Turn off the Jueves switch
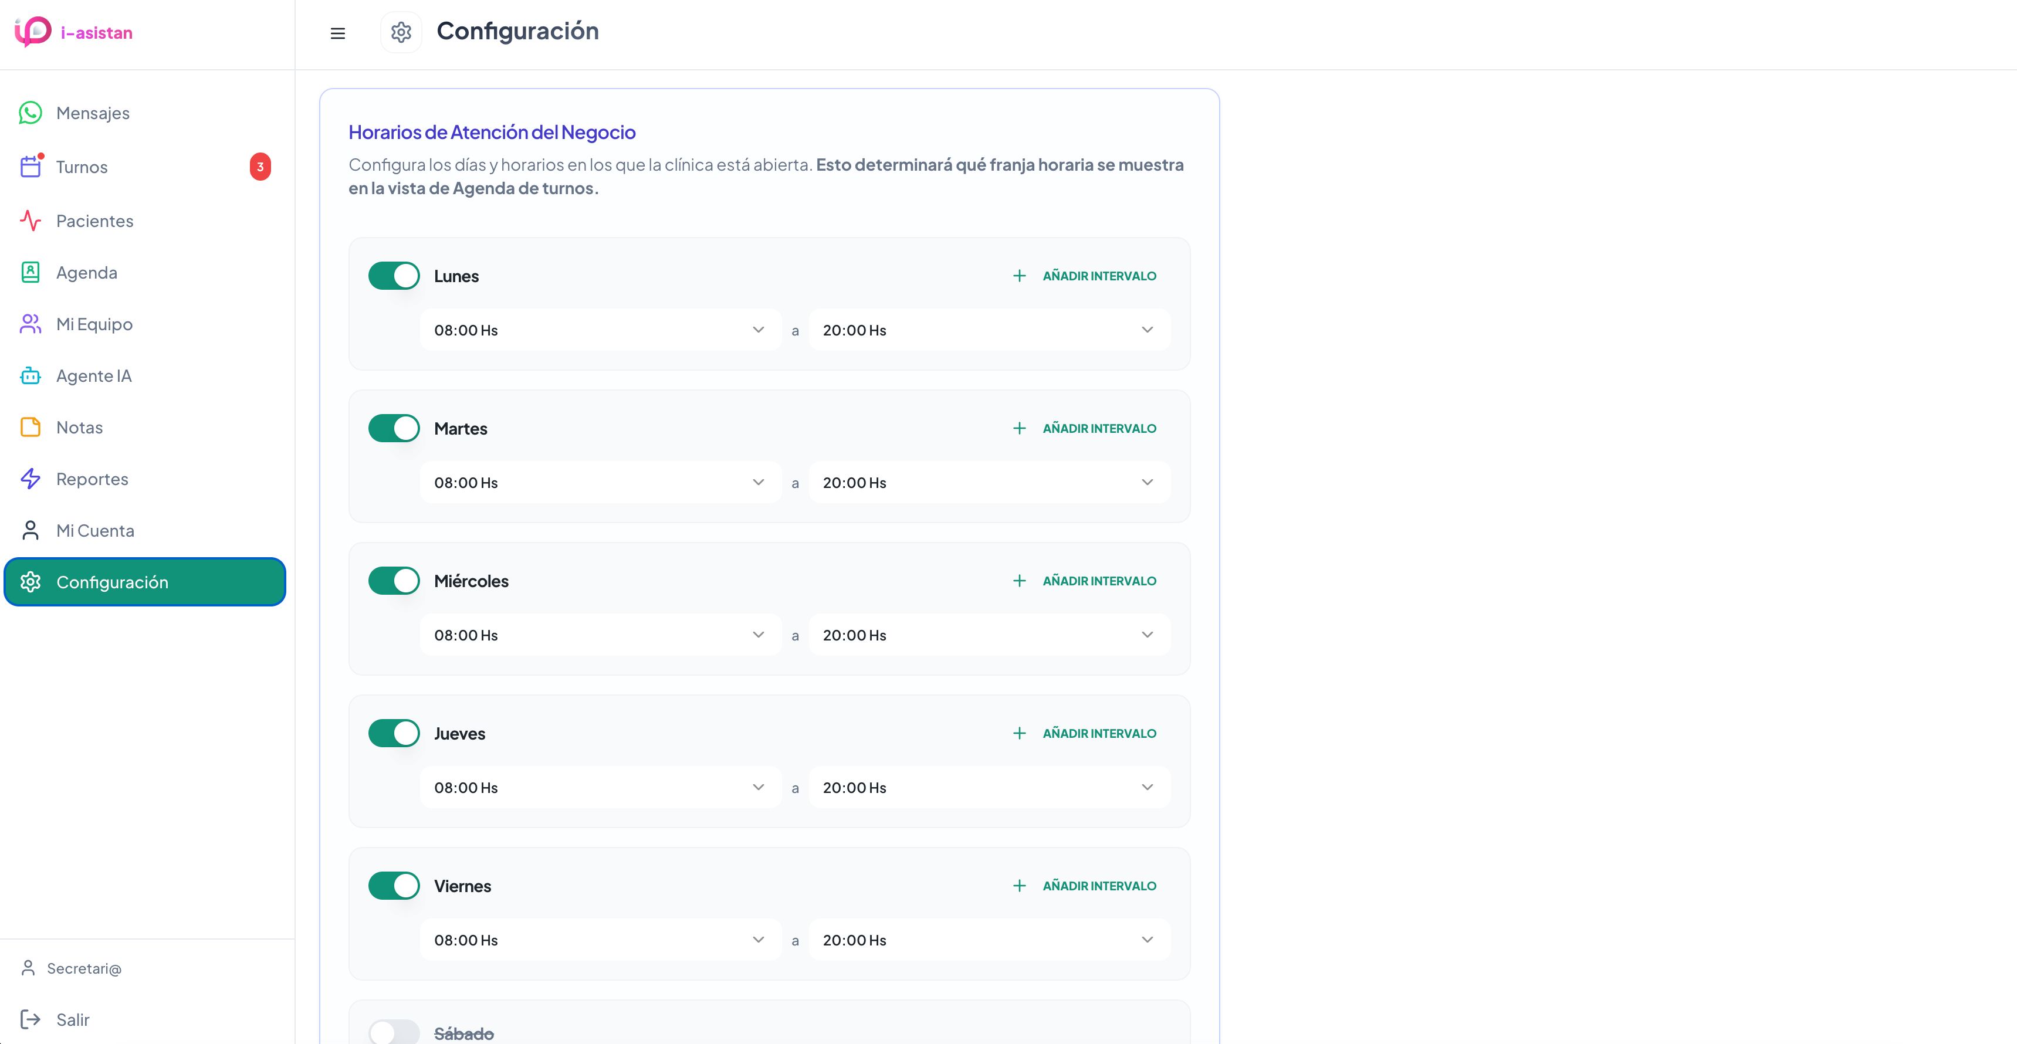 coord(394,733)
